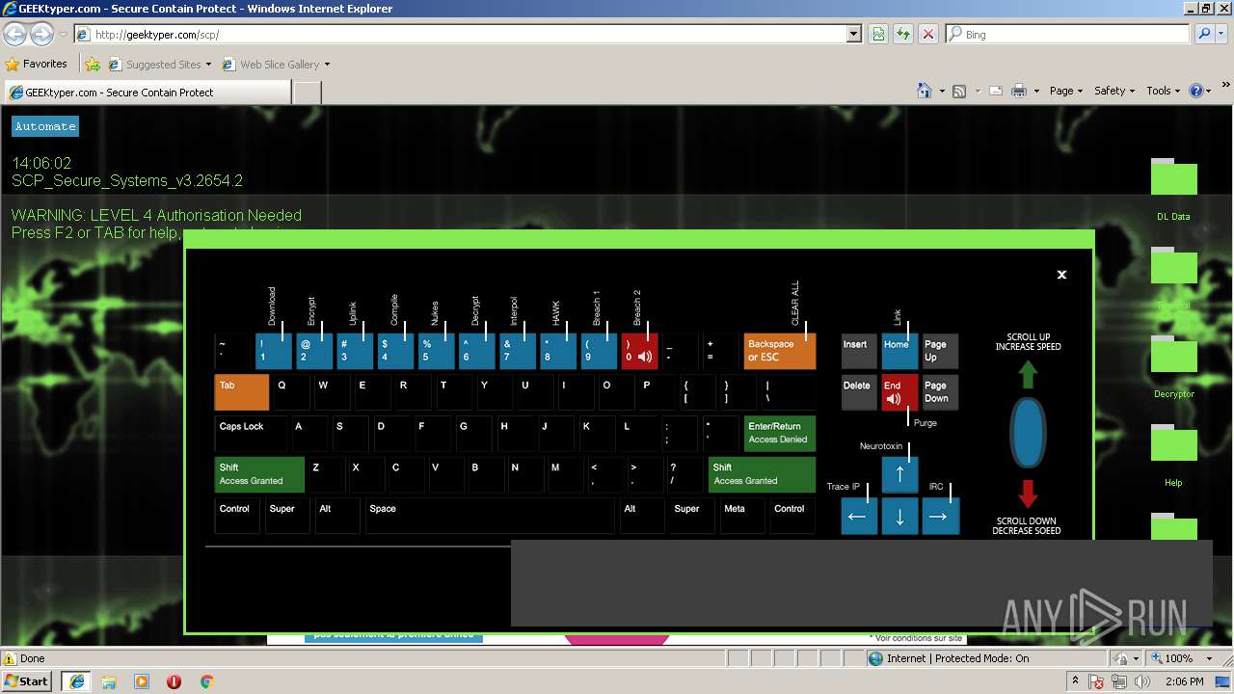This screenshot has height=694, width=1234.
Task: Click the browser Forward button
Action: tap(41, 34)
